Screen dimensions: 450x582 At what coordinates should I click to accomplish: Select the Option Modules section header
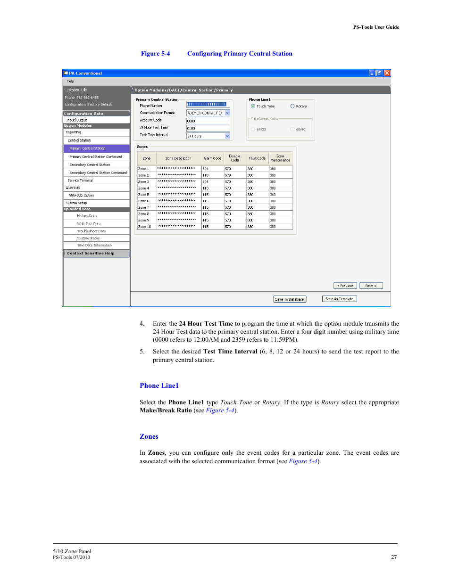pyautogui.click(x=96, y=126)
